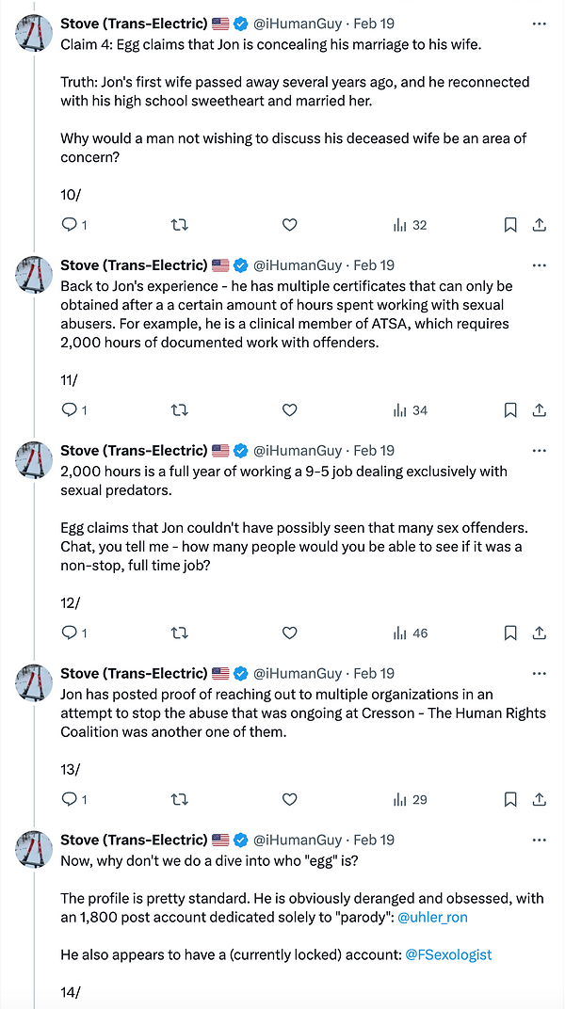Like the 11/ tweet about ATSA certificates
Viewport: 565px width, 1009px height.
[290, 409]
